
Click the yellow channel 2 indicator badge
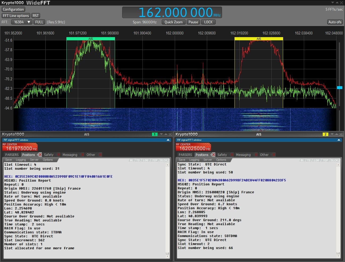325,134
